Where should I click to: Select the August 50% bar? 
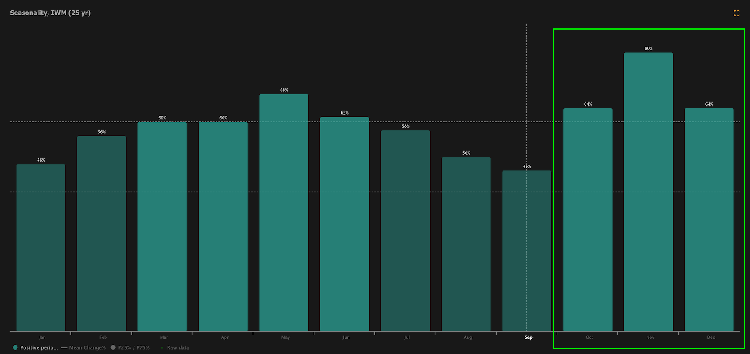point(466,244)
